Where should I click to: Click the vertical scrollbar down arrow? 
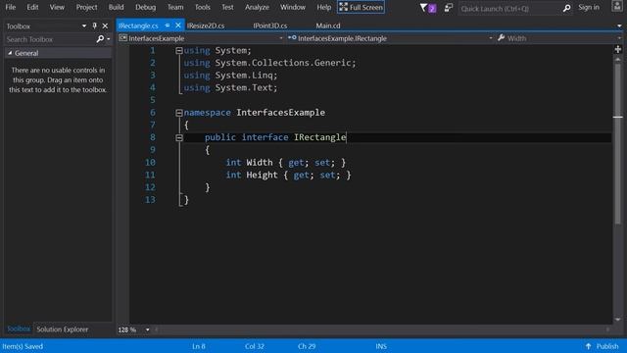click(x=618, y=320)
